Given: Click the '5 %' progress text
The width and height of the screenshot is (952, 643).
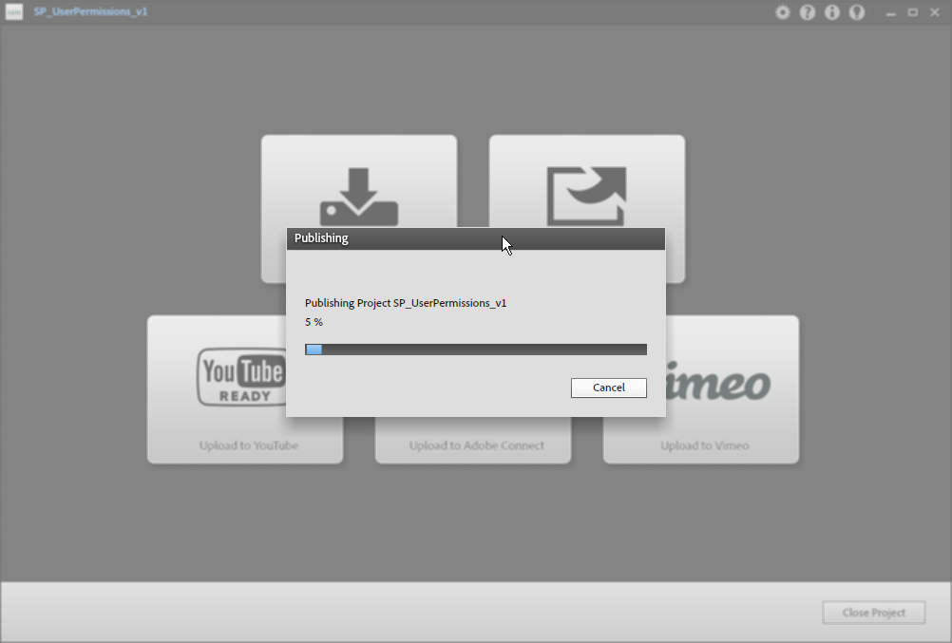Looking at the screenshot, I should [x=314, y=322].
